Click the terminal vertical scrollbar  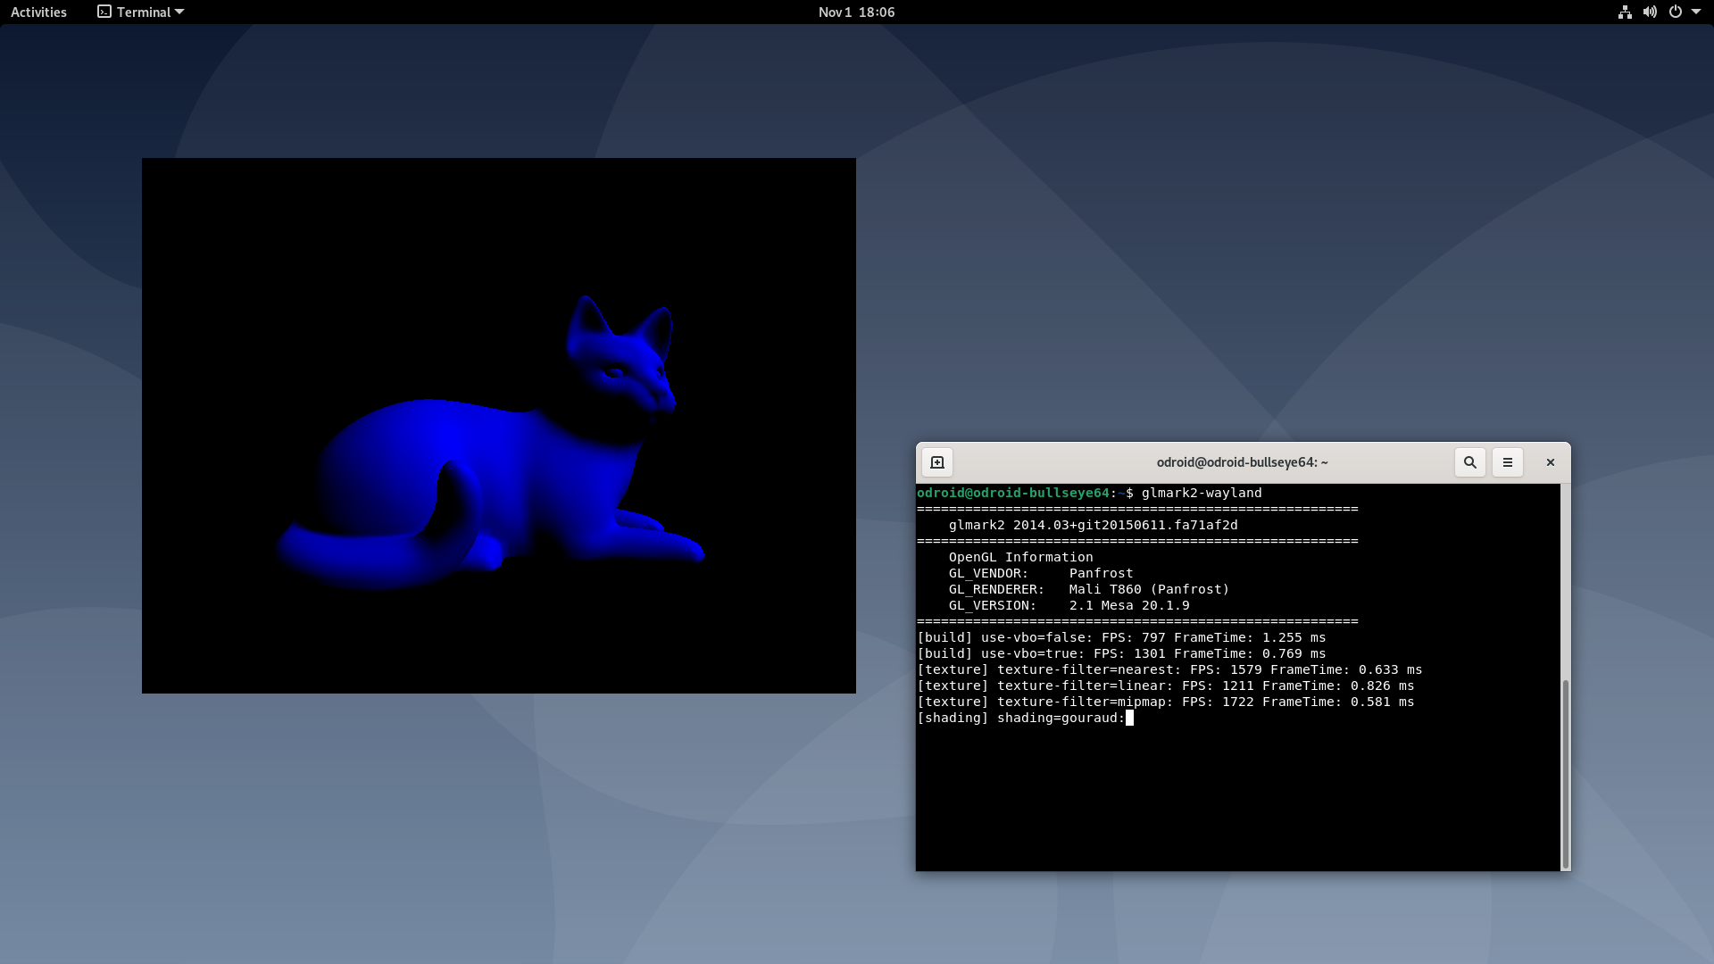click(1565, 773)
